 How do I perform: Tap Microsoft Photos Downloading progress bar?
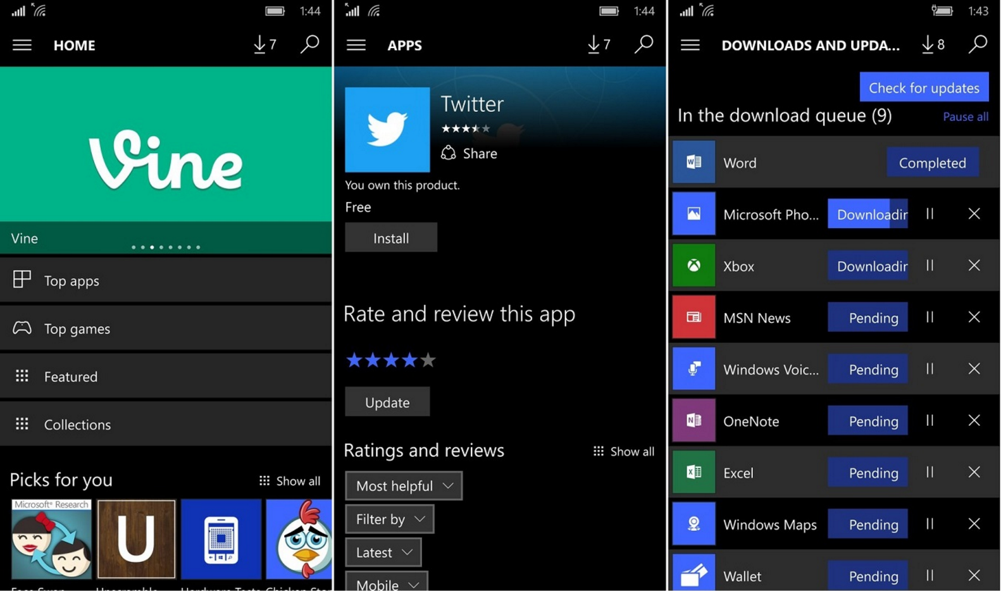pos(867,215)
